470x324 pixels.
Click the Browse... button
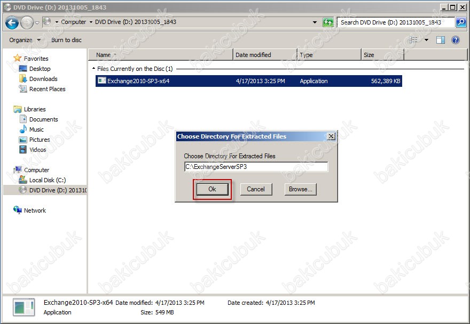point(300,189)
